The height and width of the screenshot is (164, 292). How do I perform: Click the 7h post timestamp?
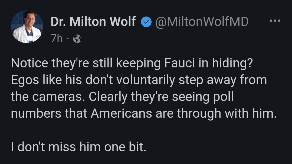click(x=57, y=39)
